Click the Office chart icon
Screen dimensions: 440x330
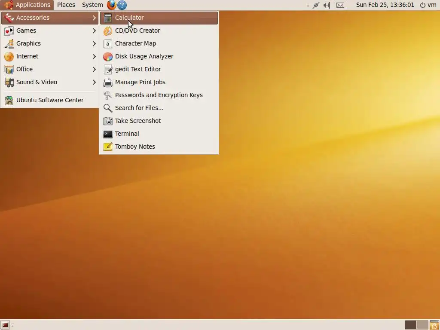[x=9, y=69]
